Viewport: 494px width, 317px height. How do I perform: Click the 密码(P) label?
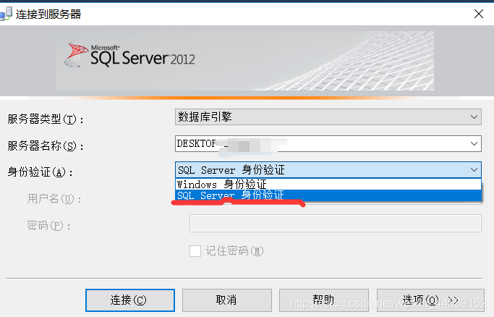click(x=48, y=225)
